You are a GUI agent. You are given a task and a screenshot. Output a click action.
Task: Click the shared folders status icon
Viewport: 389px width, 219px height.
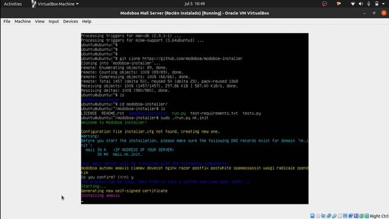[x=340, y=216]
